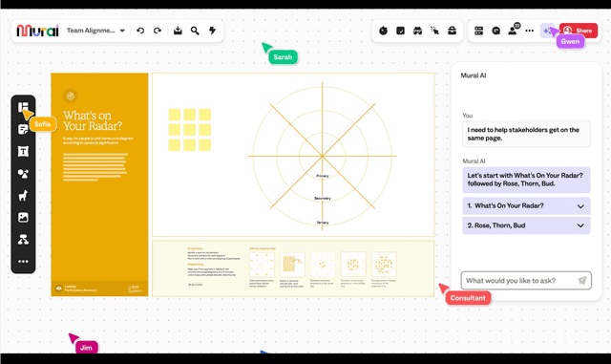The width and height of the screenshot is (611, 364).
Task: Click the top-left yellow sticky note
Action: (x=174, y=115)
